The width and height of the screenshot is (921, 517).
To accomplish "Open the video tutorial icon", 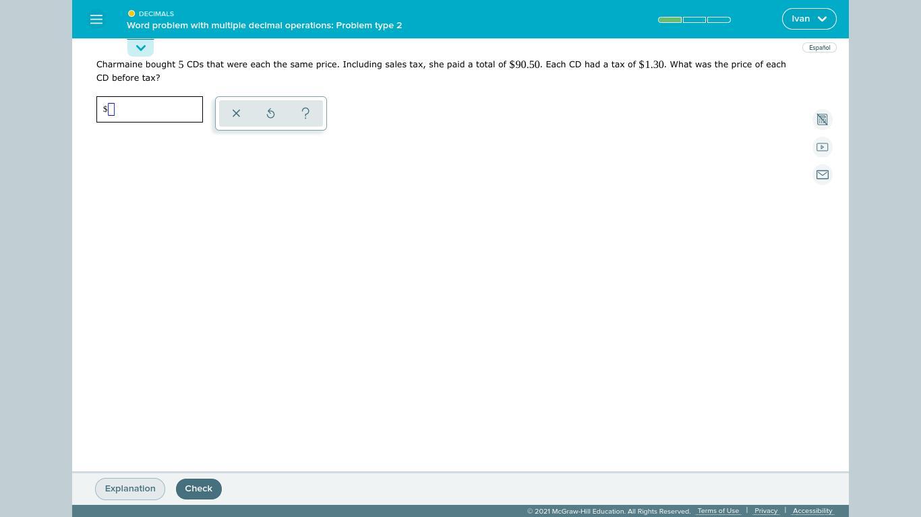I will 823,147.
